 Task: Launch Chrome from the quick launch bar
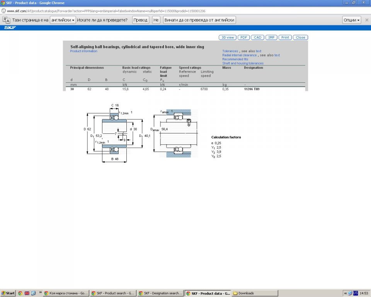(x=20, y=293)
